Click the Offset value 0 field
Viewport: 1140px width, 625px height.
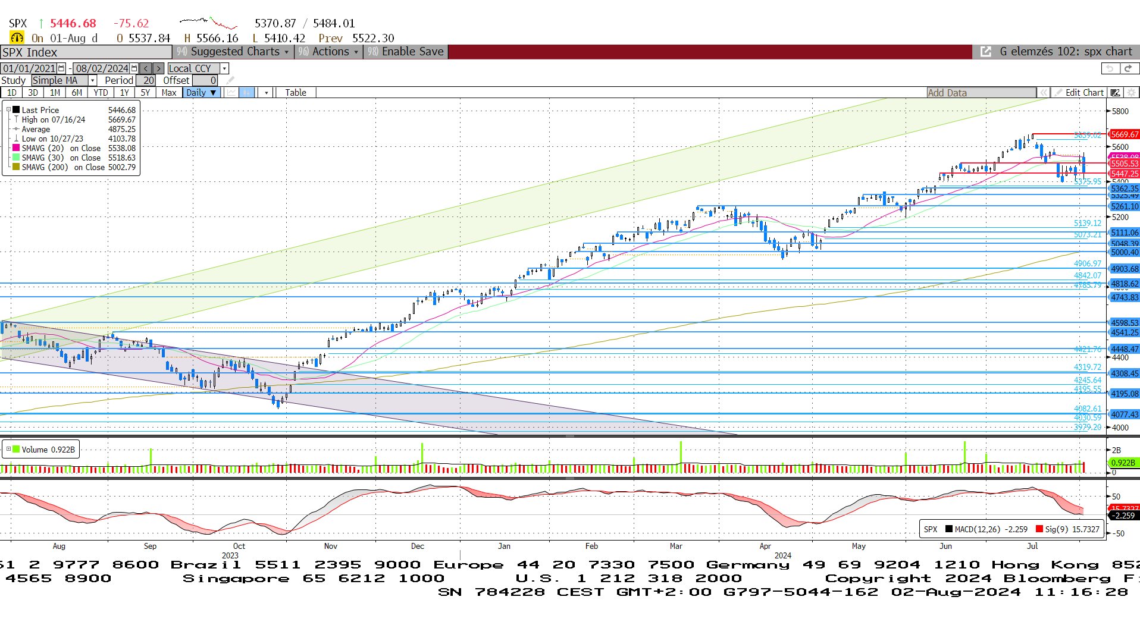point(206,80)
